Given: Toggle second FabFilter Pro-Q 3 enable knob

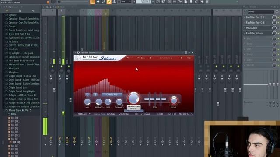Looking at the screenshot, I should [x=274, y=23].
